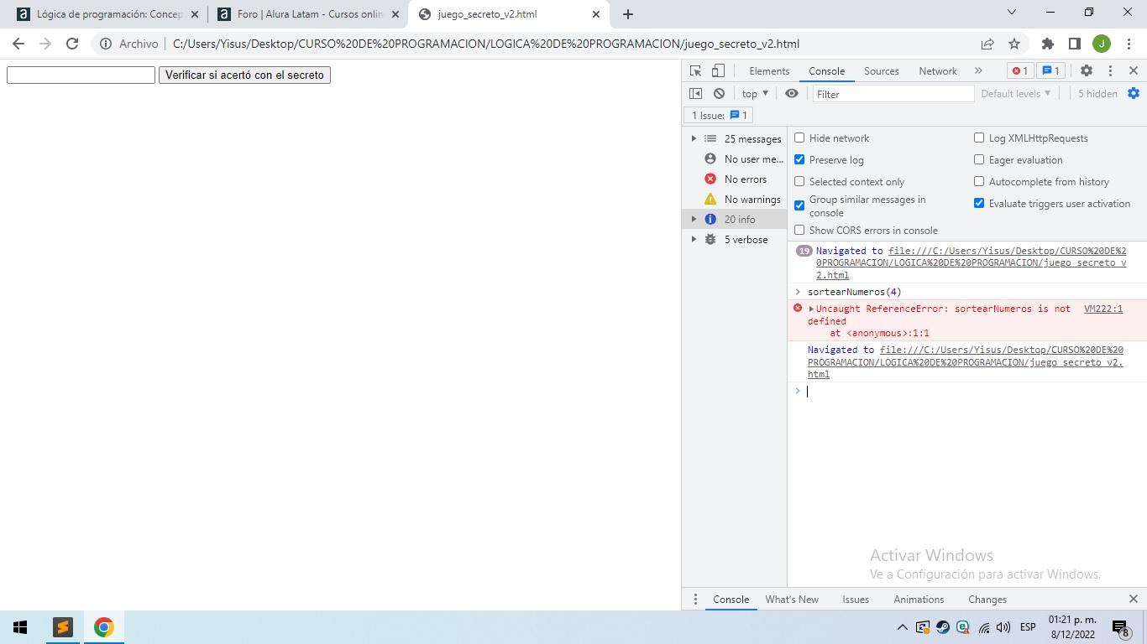Open a new browser tab
This screenshot has width=1147, height=644.
point(627,14)
